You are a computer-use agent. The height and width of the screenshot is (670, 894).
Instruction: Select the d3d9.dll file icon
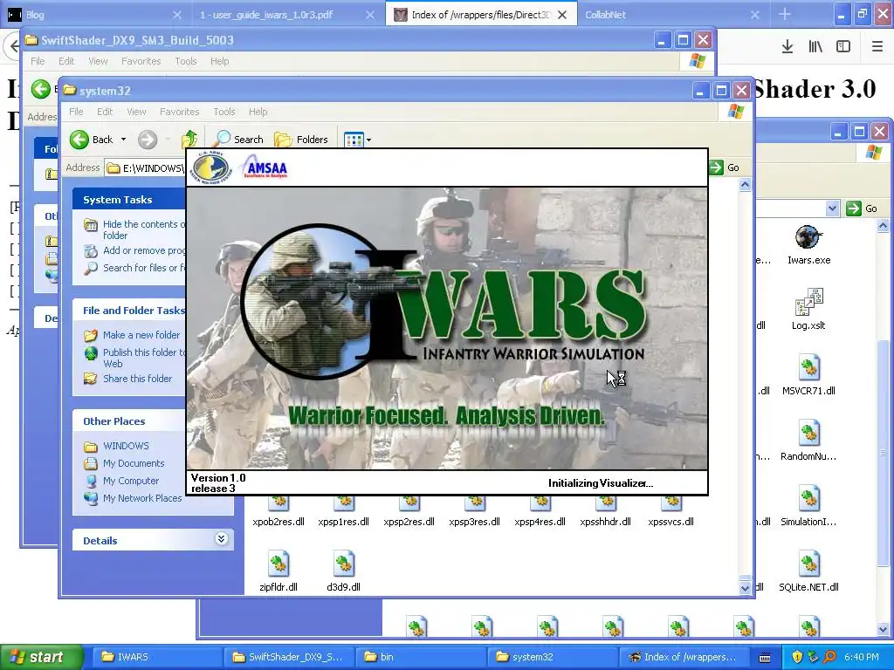344,564
